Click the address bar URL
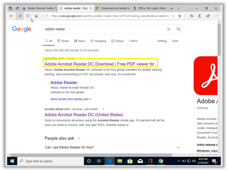 click(110, 16)
